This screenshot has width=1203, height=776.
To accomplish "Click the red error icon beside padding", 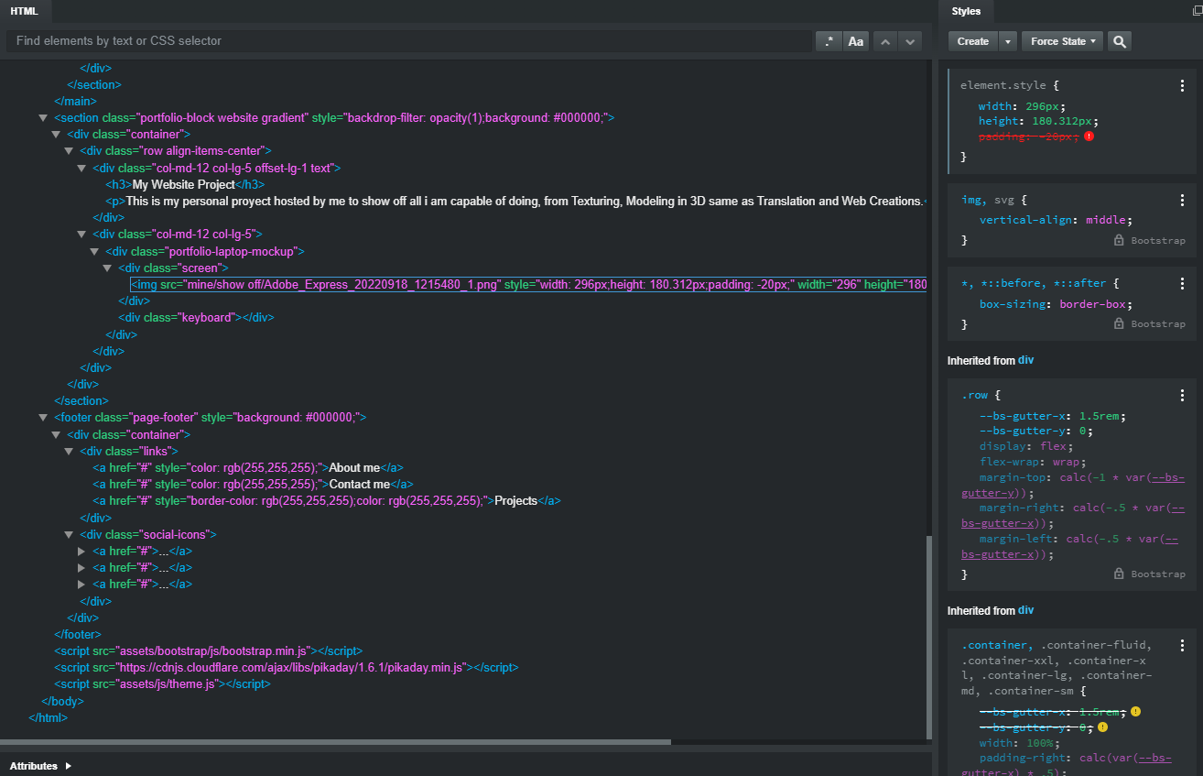I will coord(1089,136).
